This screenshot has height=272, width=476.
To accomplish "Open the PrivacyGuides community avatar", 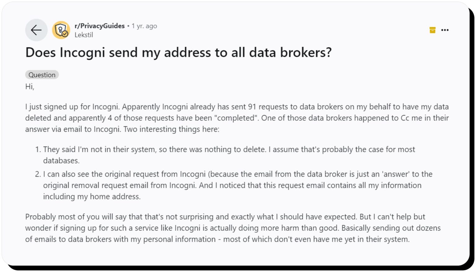I will pyautogui.click(x=60, y=29).
